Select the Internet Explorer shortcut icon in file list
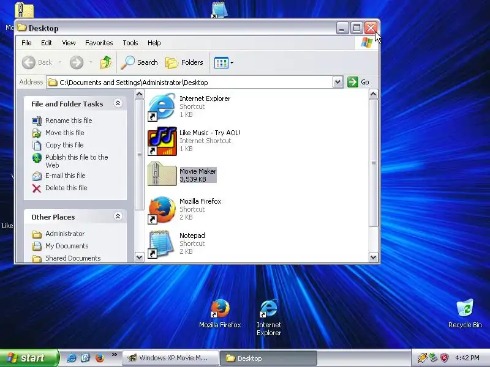 [x=162, y=106]
